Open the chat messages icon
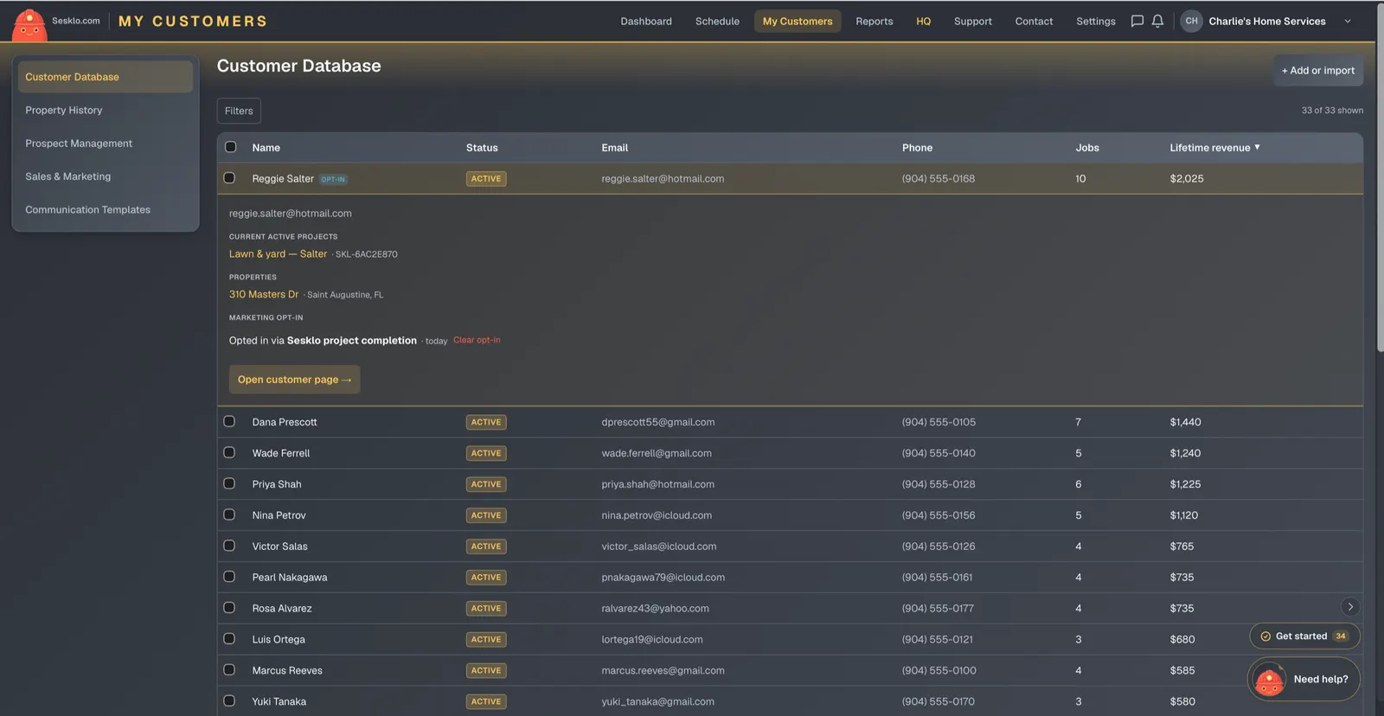Image resolution: width=1384 pixels, height=716 pixels. (1137, 22)
